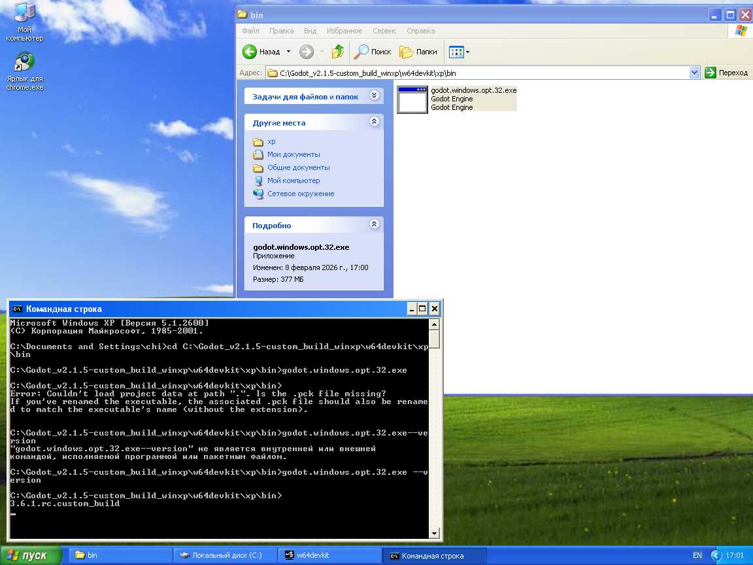Open the Избранное menu
The image size is (753, 565).
(344, 31)
